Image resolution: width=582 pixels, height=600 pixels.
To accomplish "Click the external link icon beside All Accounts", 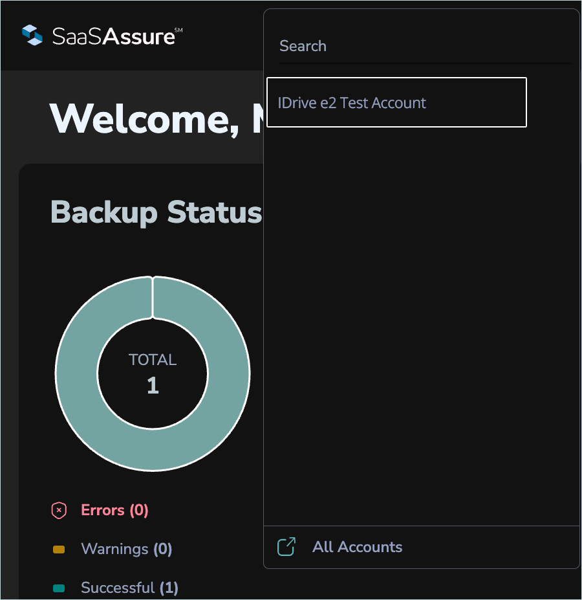I will [286, 547].
